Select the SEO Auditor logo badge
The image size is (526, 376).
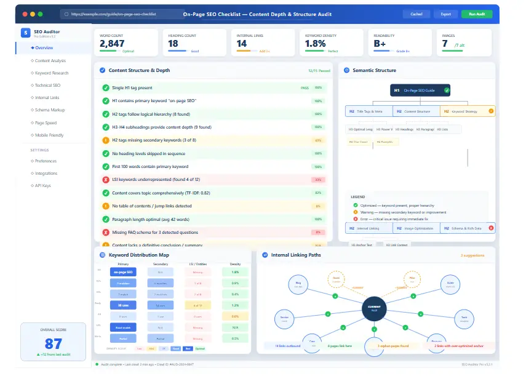click(x=25, y=33)
